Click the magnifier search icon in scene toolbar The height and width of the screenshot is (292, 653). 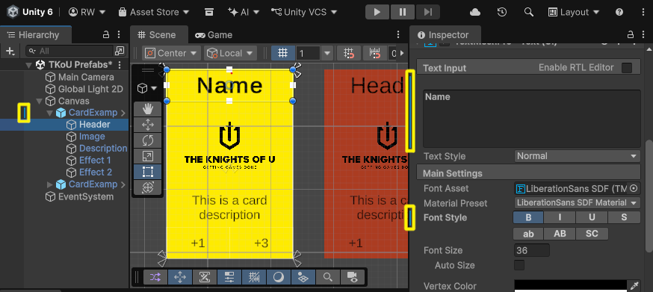(328, 277)
